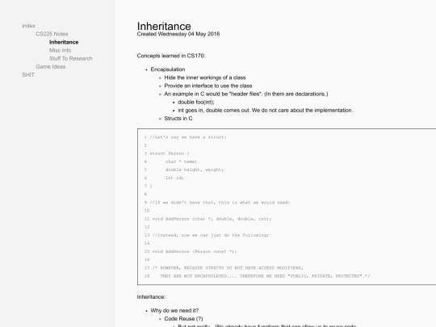
Task: Open the Game Ideas page
Action: [x=50, y=67]
